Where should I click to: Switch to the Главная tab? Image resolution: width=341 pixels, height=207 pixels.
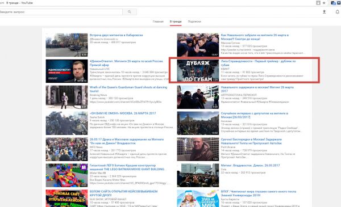point(158,22)
